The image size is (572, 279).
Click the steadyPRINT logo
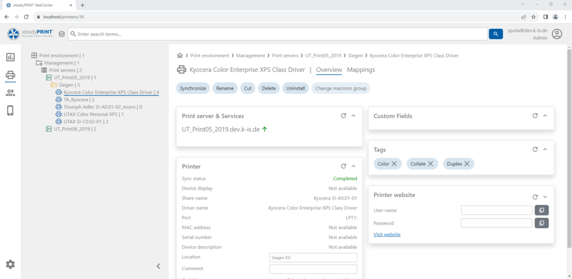point(31,34)
